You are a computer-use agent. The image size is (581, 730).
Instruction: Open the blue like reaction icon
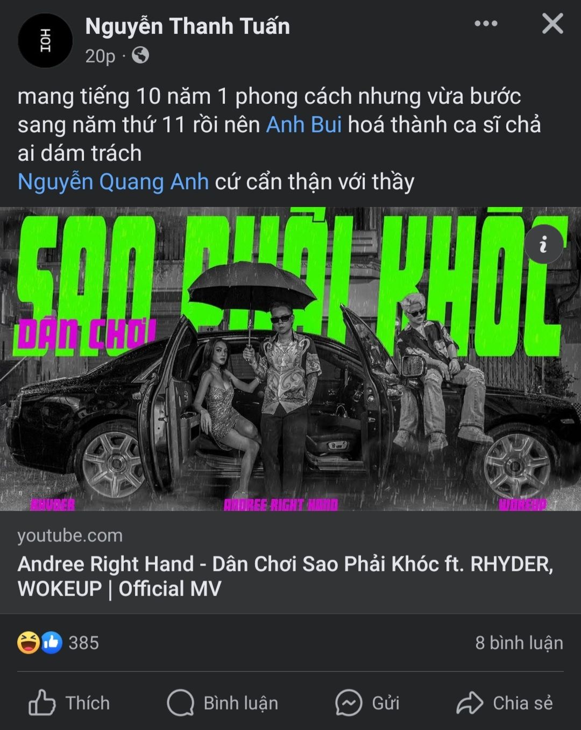(x=52, y=642)
